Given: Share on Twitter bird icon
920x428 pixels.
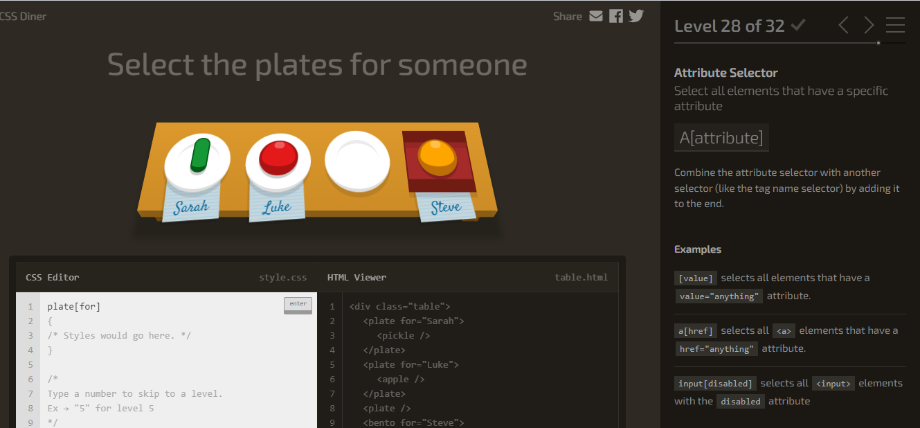Looking at the screenshot, I should (636, 16).
